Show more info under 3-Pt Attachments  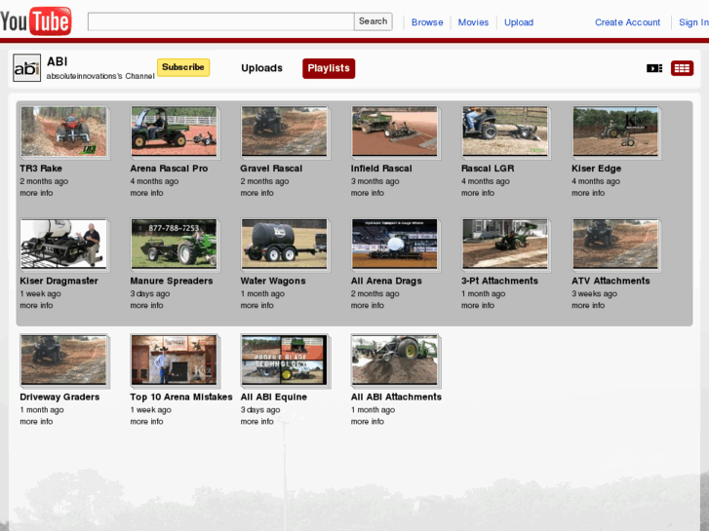(x=478, y=306)
